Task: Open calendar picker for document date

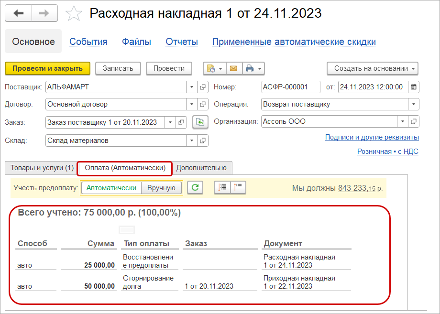Action: point(414,87)
